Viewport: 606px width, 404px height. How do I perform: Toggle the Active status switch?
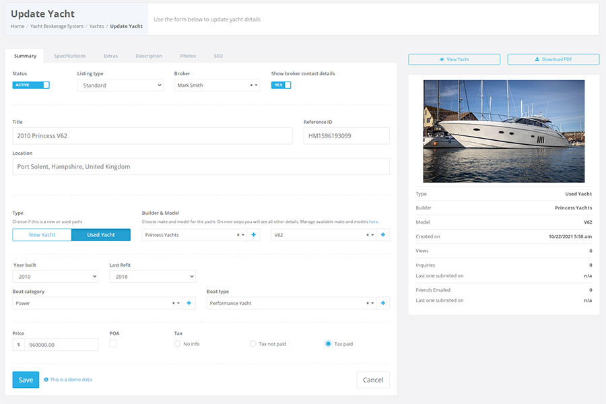[31, 86]
